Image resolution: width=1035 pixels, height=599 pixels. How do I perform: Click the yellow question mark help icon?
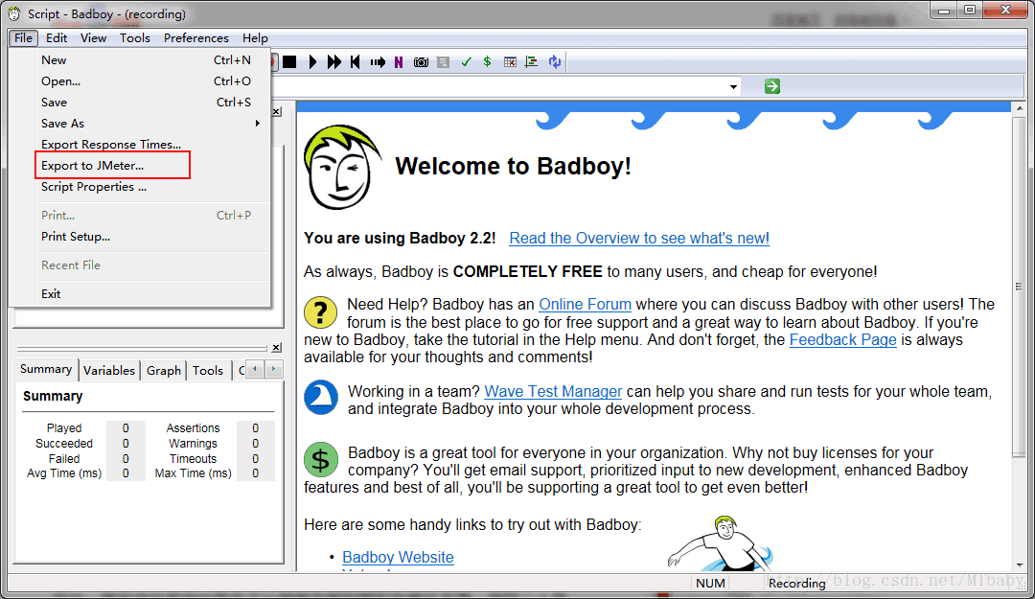pyautogui.click(x=321, y=311)
